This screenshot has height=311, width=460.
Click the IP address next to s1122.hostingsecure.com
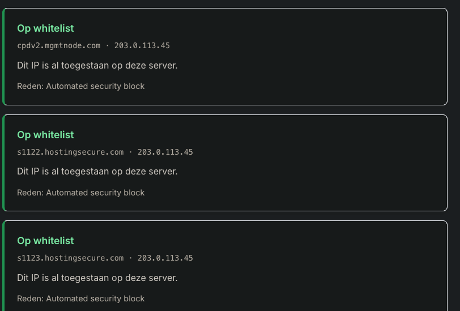[165, 152]
